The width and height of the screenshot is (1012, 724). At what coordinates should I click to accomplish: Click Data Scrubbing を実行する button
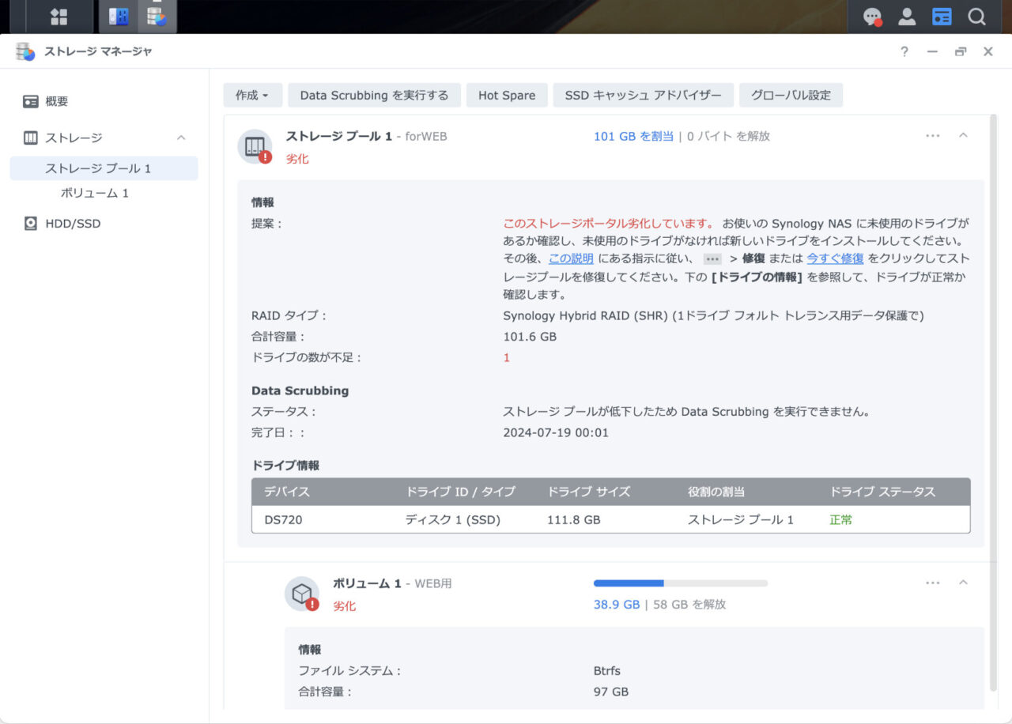click(x=374, y=96)
